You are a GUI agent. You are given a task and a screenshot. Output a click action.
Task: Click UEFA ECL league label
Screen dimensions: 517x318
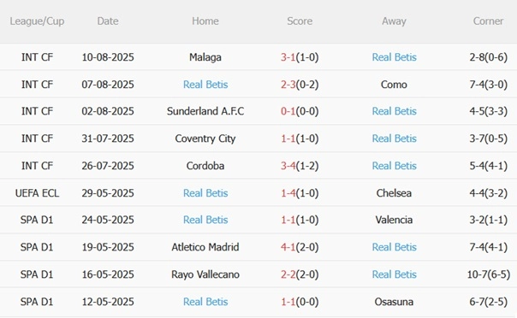tap(37, 193)
